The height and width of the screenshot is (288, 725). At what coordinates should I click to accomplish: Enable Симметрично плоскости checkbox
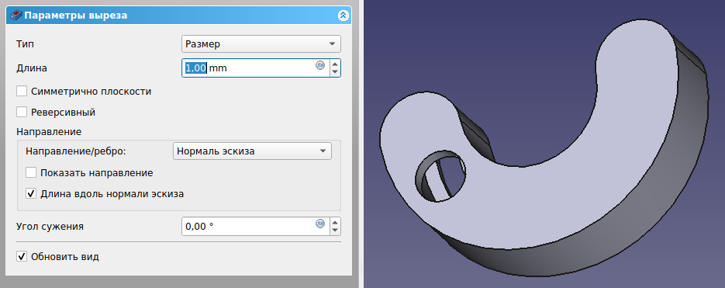21,92
